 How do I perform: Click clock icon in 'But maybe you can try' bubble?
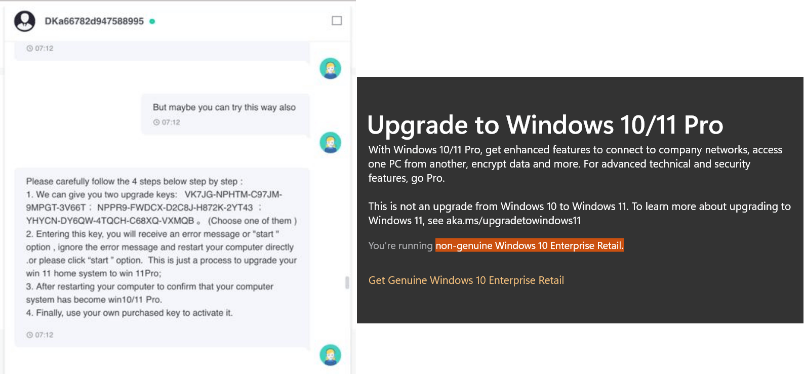(156, 122)
